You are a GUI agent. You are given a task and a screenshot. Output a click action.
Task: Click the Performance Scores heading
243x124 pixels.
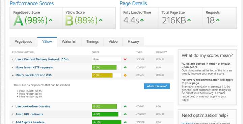point(32,3)
